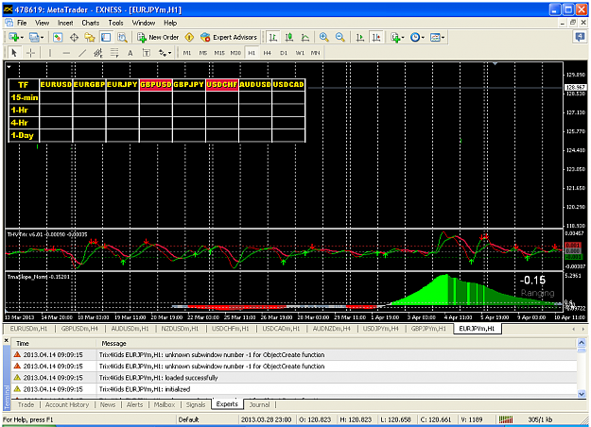Open the Journal terminal tab
Screen dimensions: 591x427
pos(260,404)
